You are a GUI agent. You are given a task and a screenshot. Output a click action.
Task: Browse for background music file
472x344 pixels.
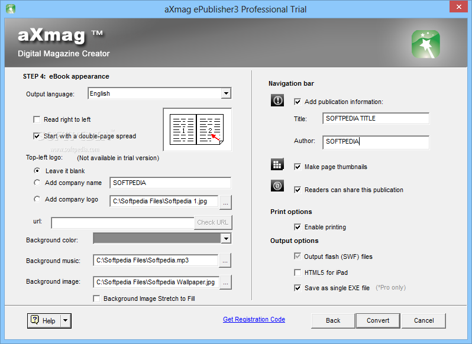click(225, 261)
